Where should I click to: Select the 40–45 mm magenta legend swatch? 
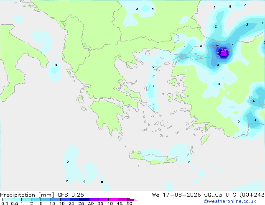(x=113, y=200)
